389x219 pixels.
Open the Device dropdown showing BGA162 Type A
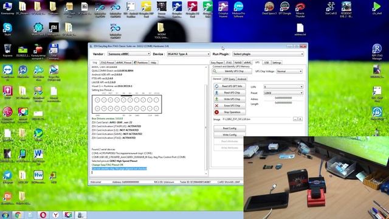coord(188,54)
